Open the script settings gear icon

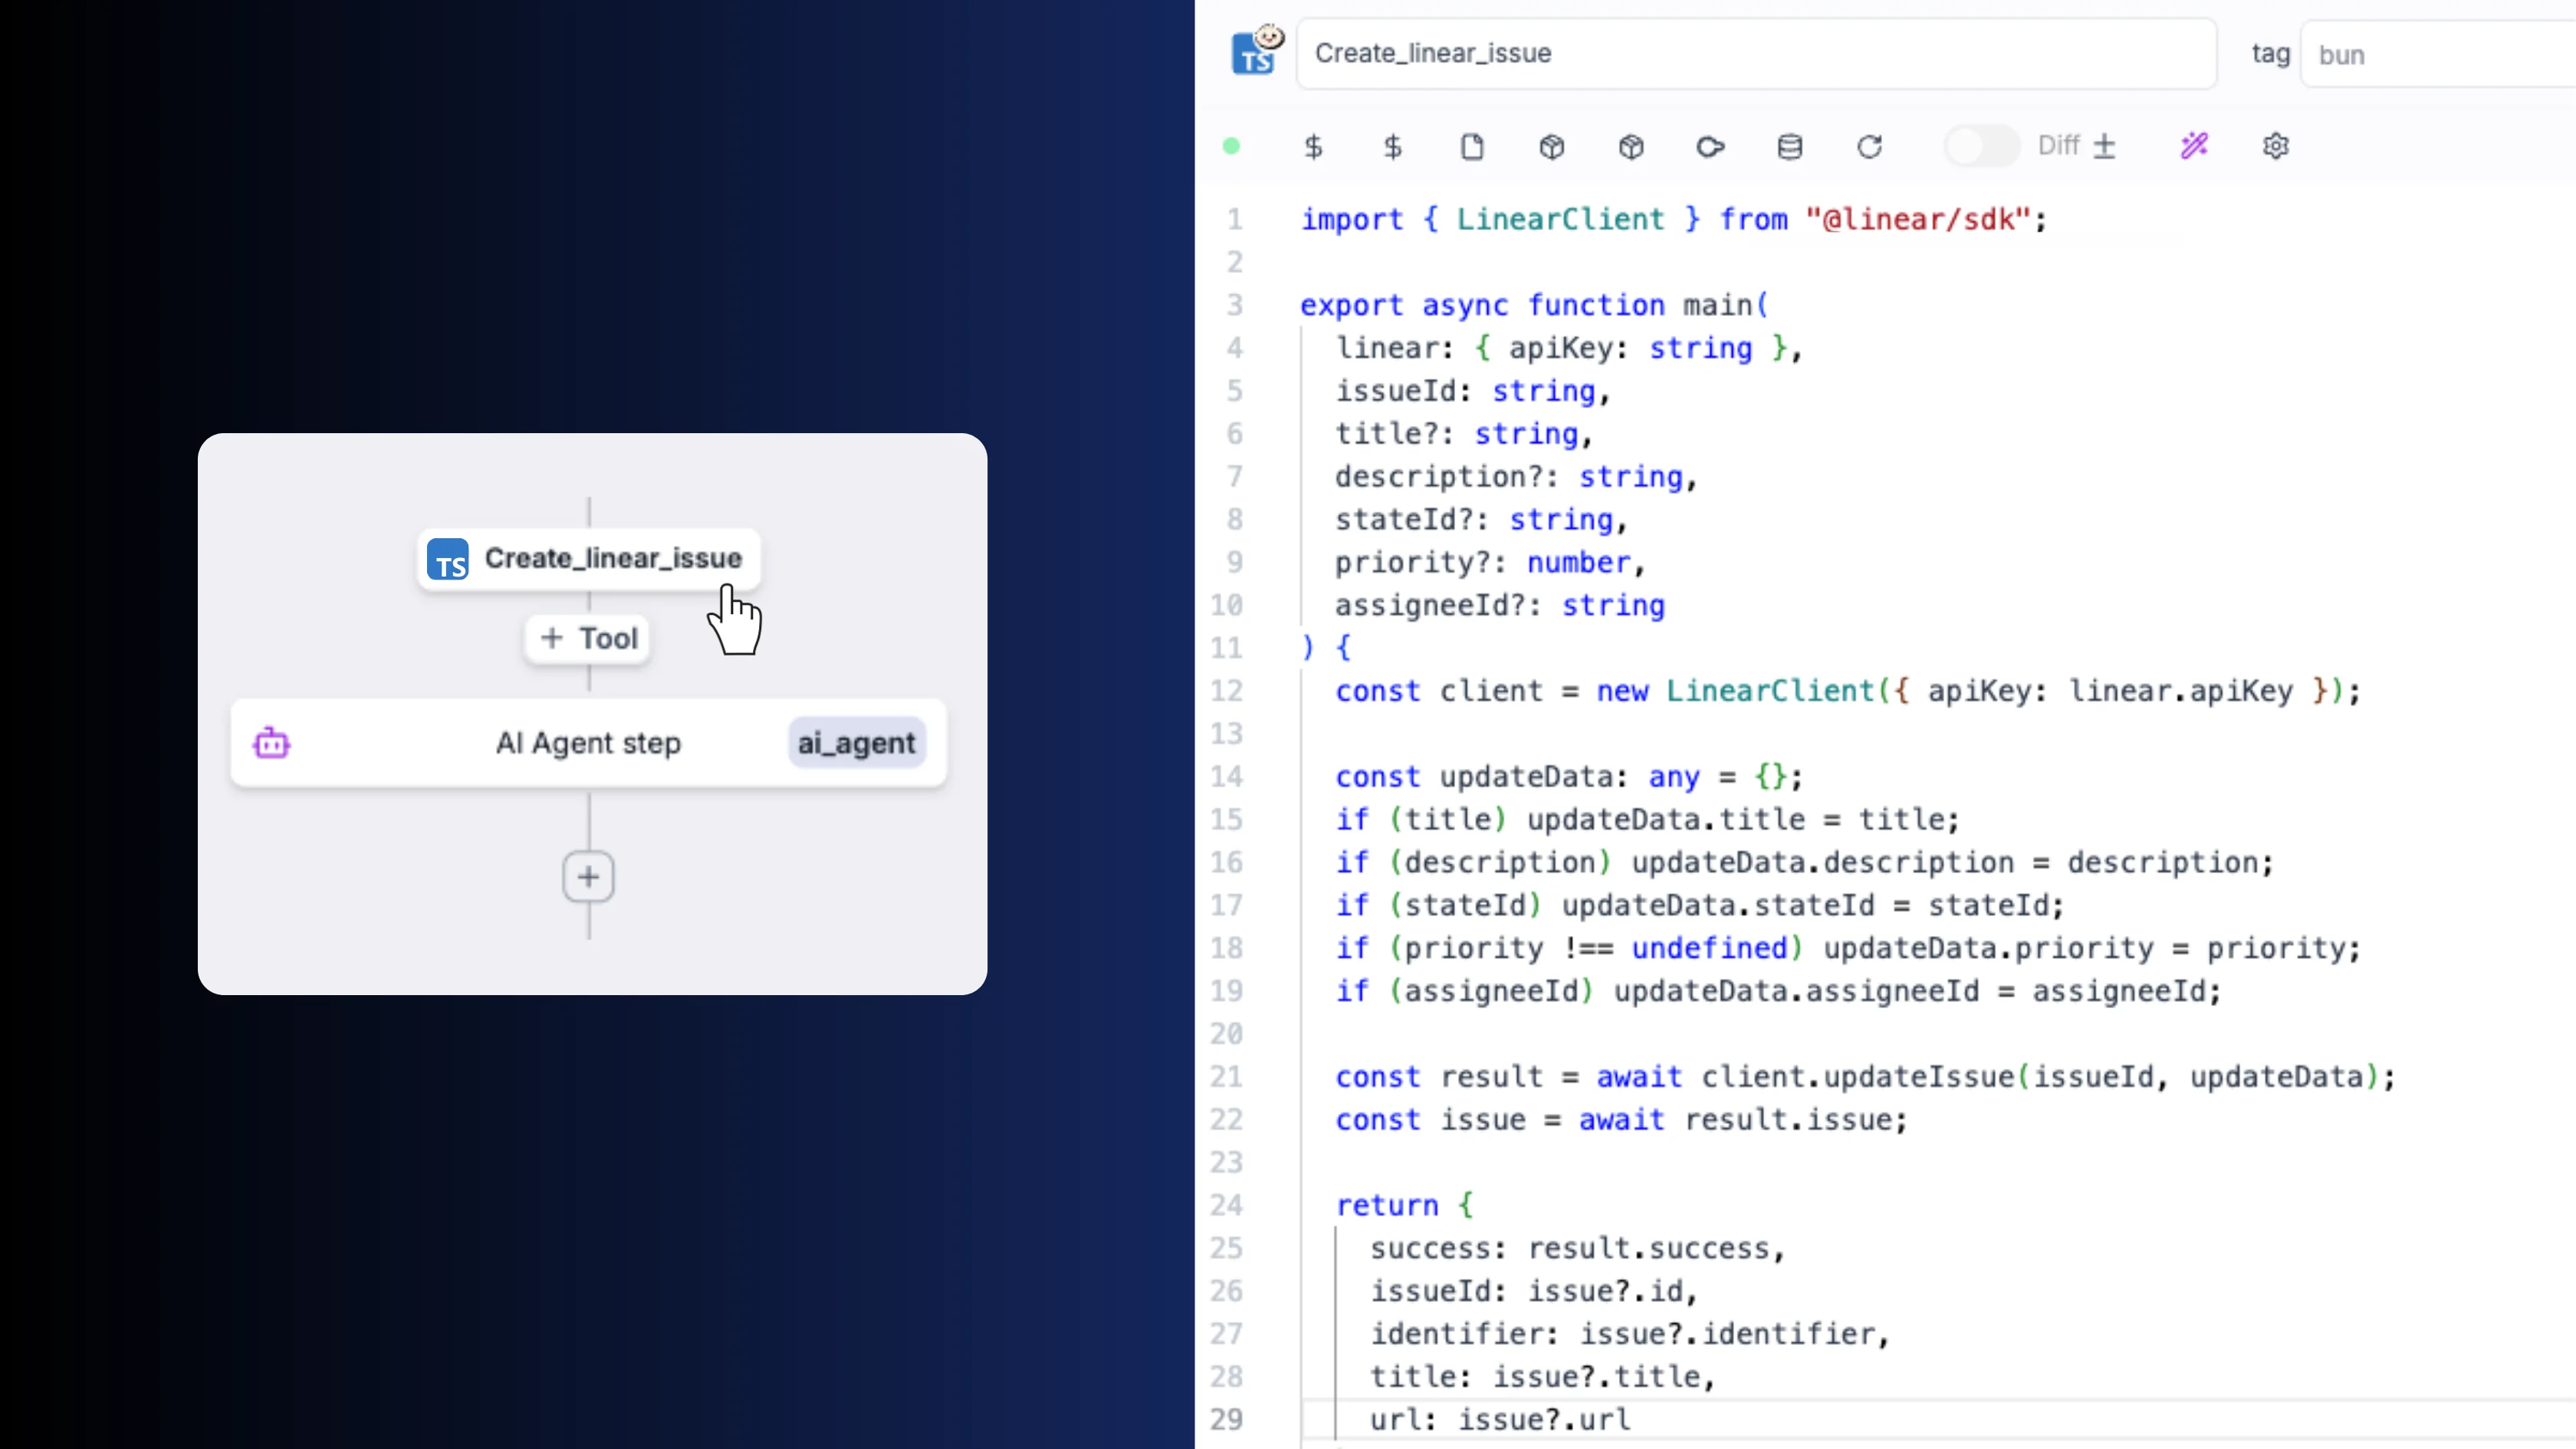pyautogui.click(x=2277, y=146)
